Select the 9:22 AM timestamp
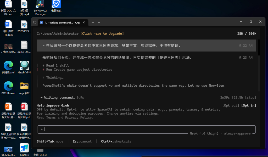 coord(246,46)
